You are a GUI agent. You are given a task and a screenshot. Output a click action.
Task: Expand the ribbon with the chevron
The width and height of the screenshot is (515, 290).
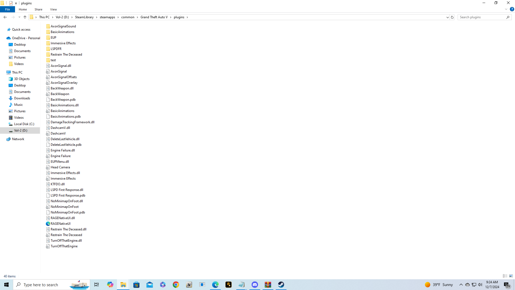click(506, 9)
